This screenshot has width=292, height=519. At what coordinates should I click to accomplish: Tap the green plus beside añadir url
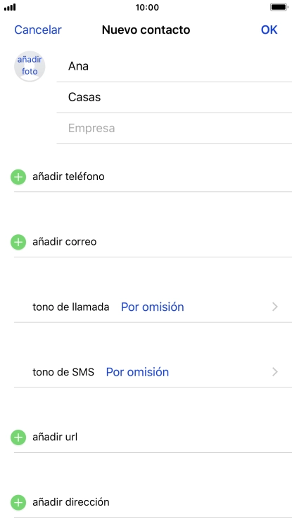[18, 437]
